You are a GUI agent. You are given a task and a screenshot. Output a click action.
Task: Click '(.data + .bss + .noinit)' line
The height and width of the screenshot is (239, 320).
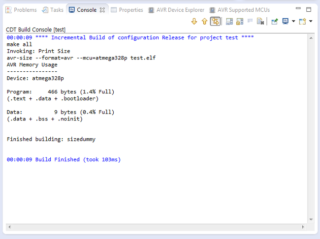[x=45, y=119]
